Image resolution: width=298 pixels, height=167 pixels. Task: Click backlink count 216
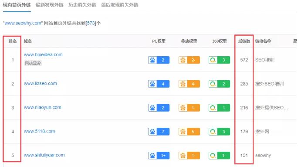[244, 108]
